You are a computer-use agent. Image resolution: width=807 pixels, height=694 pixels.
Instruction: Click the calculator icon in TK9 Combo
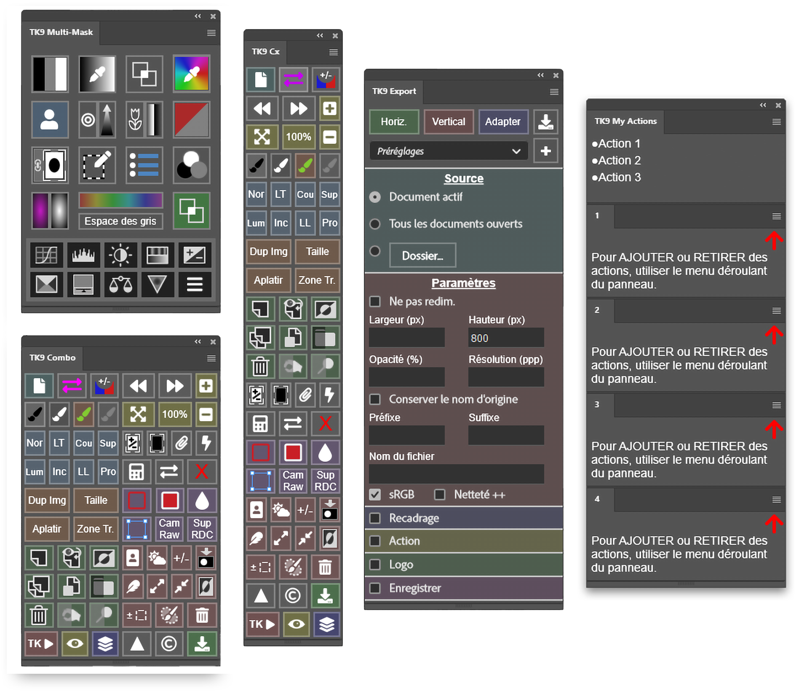(136, 471)
